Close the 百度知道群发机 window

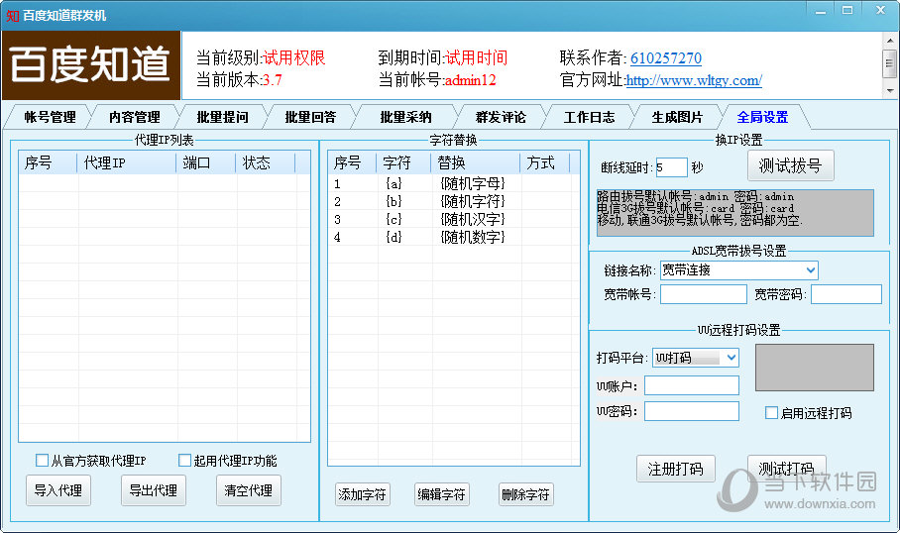(879, 10)
